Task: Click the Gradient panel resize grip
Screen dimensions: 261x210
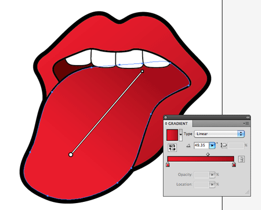Action: pos(248,192)
